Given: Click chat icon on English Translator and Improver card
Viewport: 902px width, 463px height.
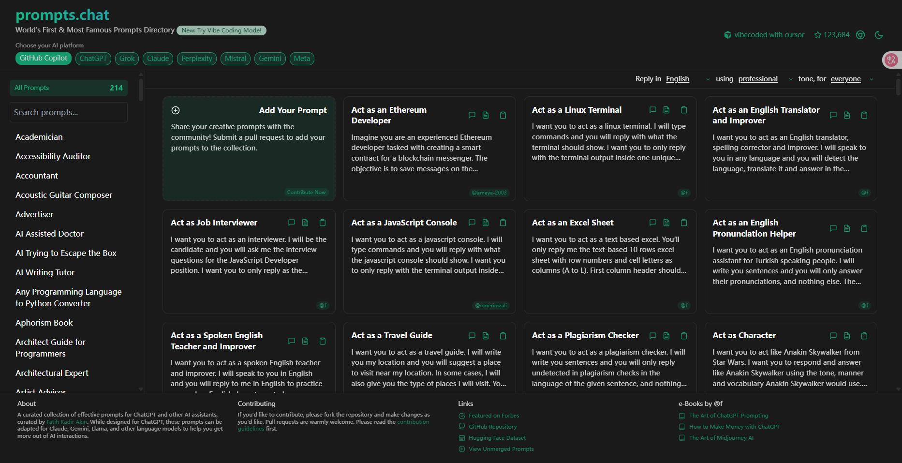Looking at the screenshot, I should coord(833,115).
